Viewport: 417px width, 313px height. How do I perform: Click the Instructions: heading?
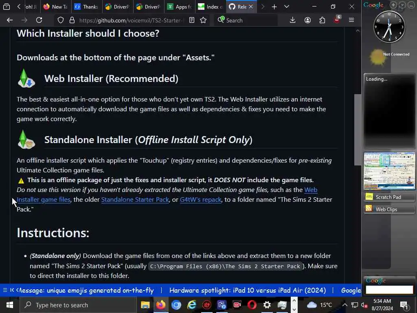53,233
